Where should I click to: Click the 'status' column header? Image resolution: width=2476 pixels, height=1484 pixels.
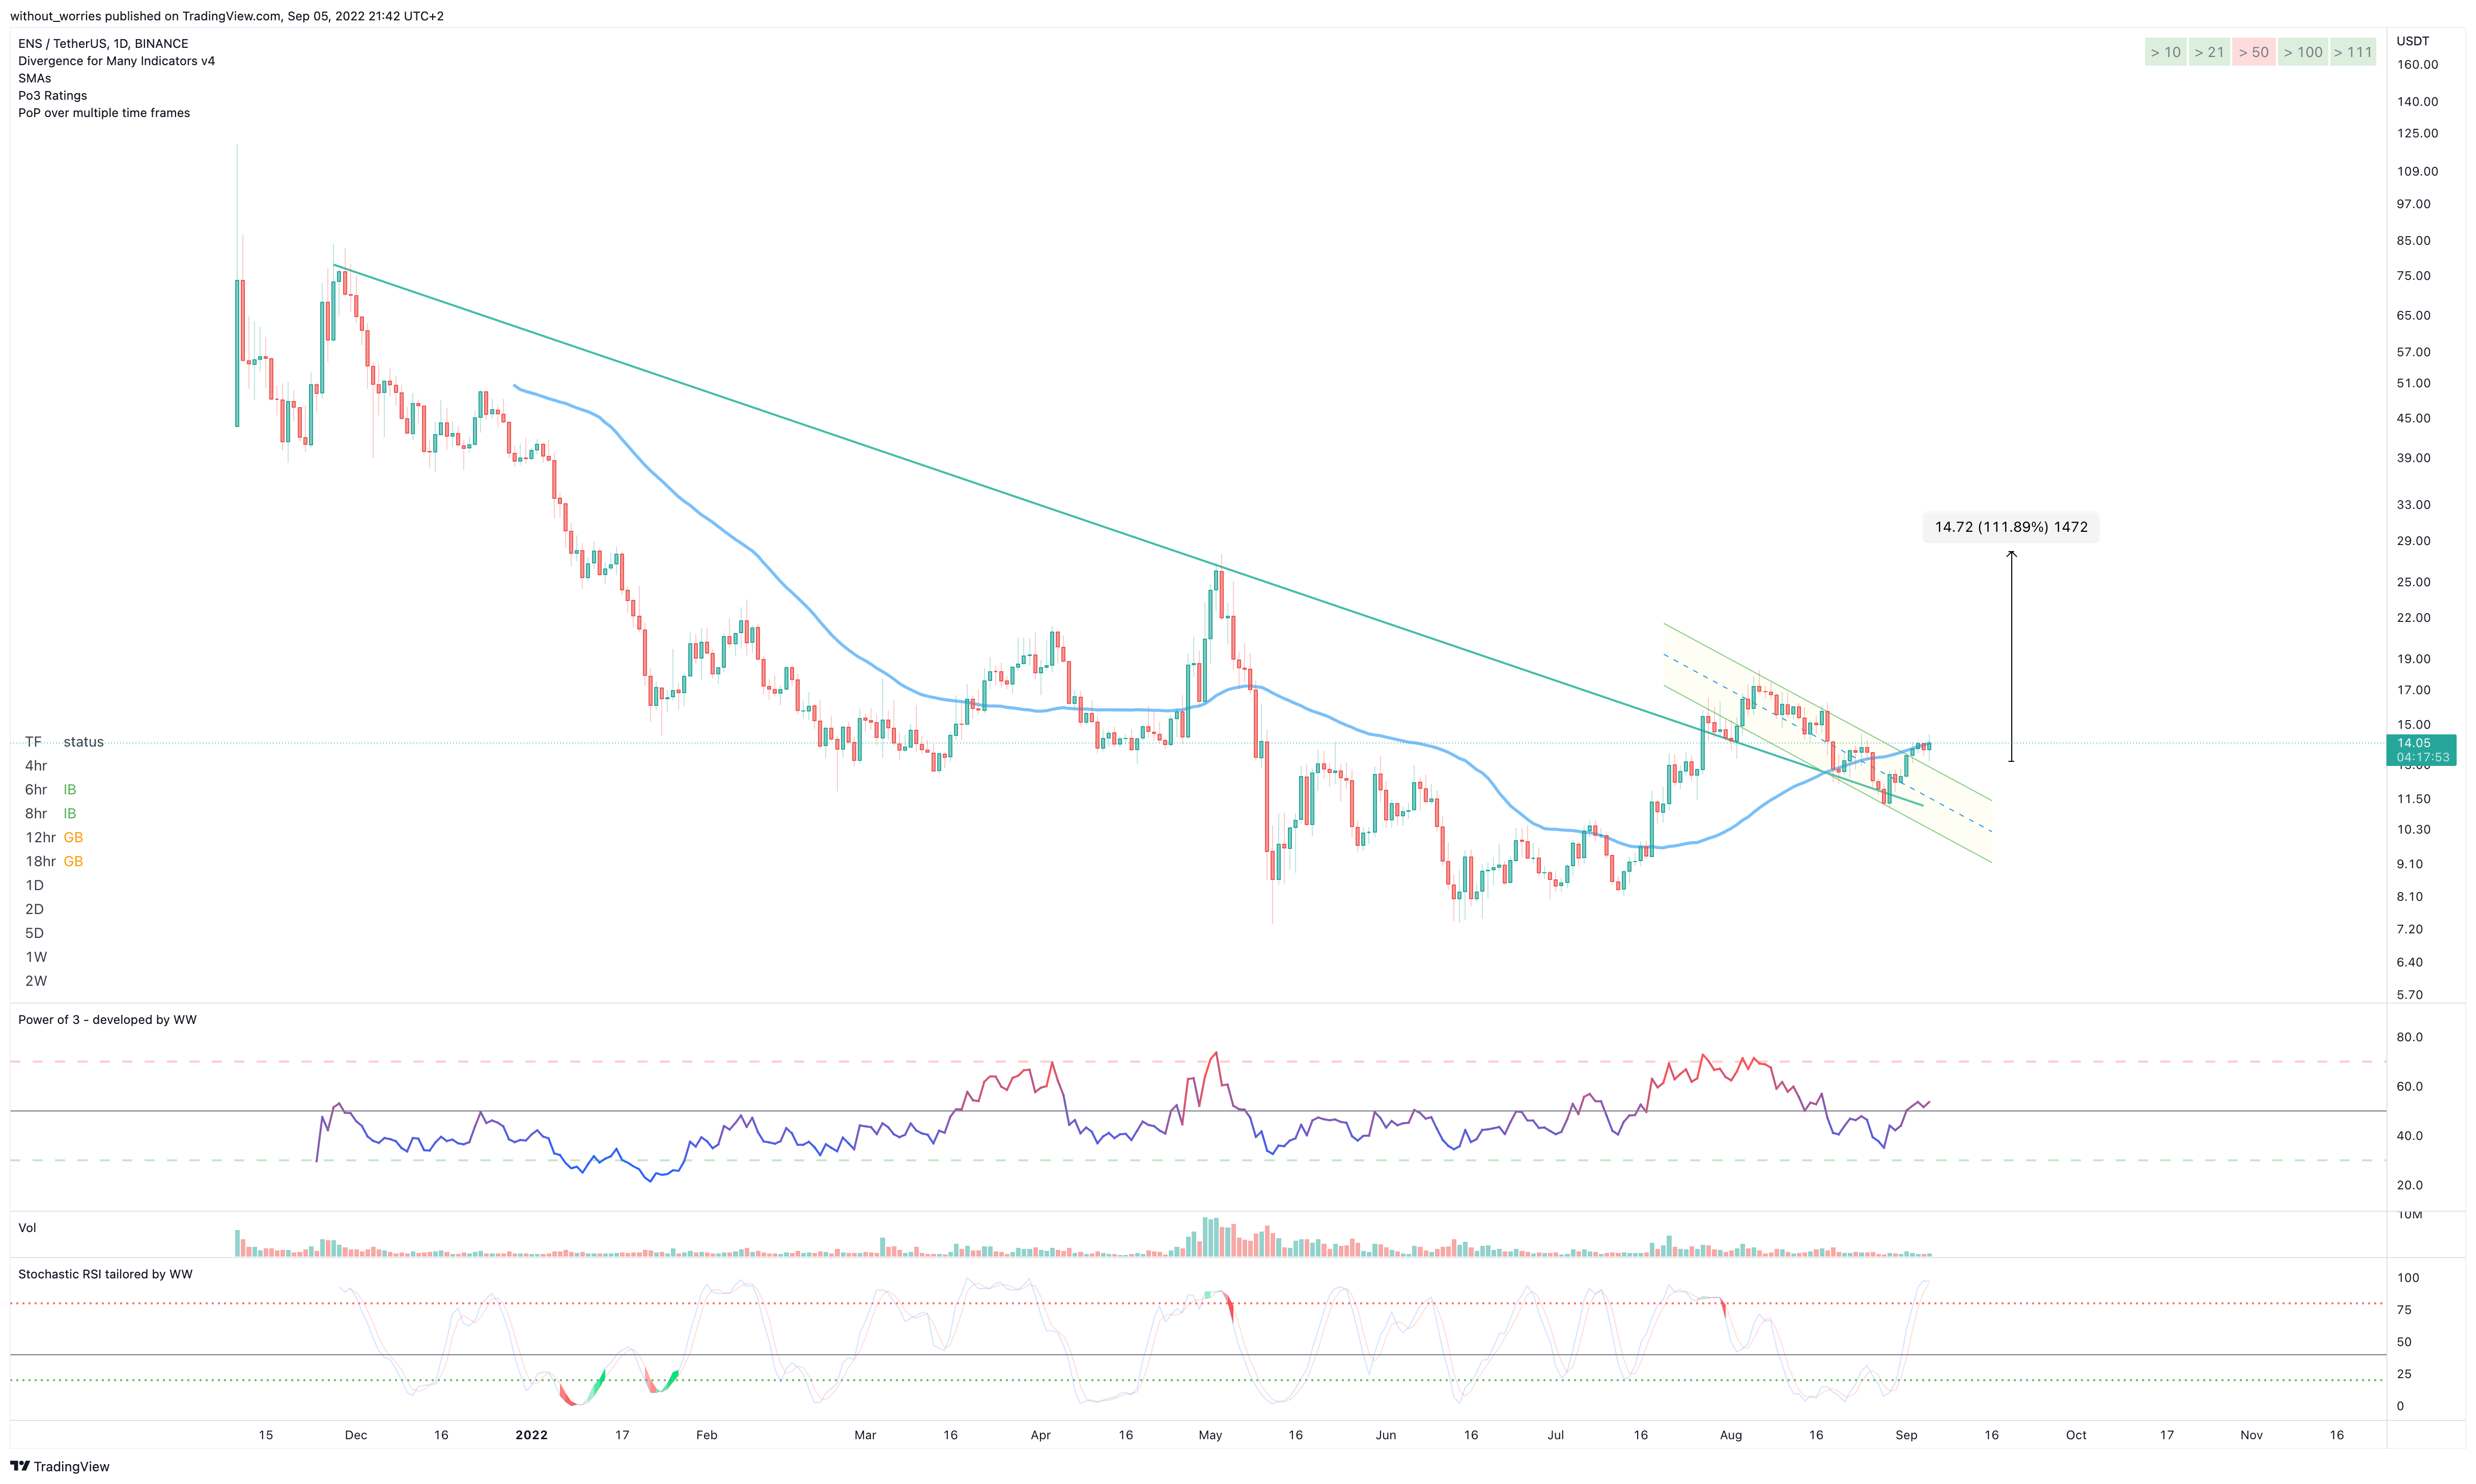coord(83,742)
